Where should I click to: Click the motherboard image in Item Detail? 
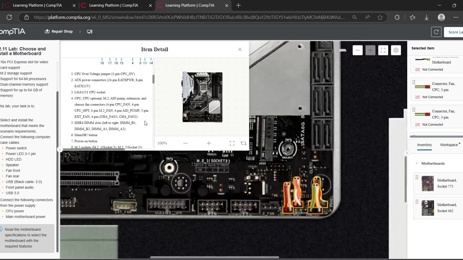click(202, 97)
